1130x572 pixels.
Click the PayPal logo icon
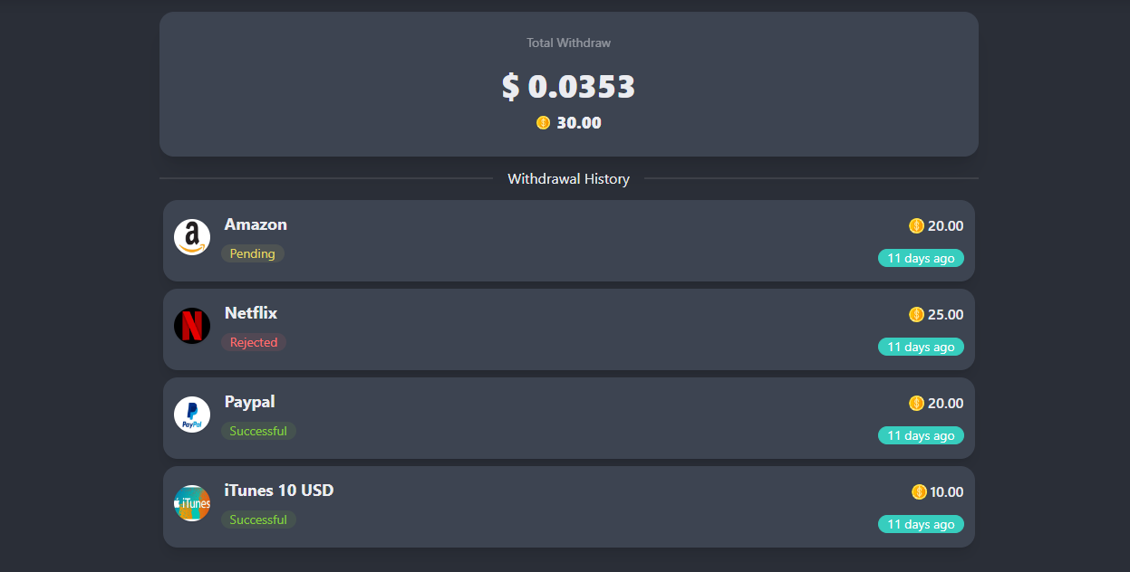(192, 415)
